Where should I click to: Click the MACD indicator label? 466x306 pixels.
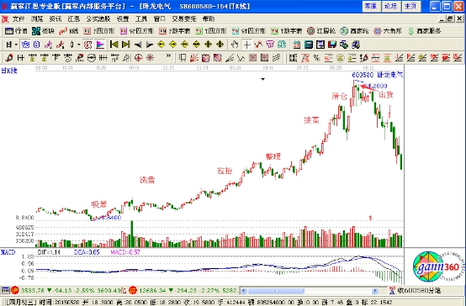click(8, 252)
